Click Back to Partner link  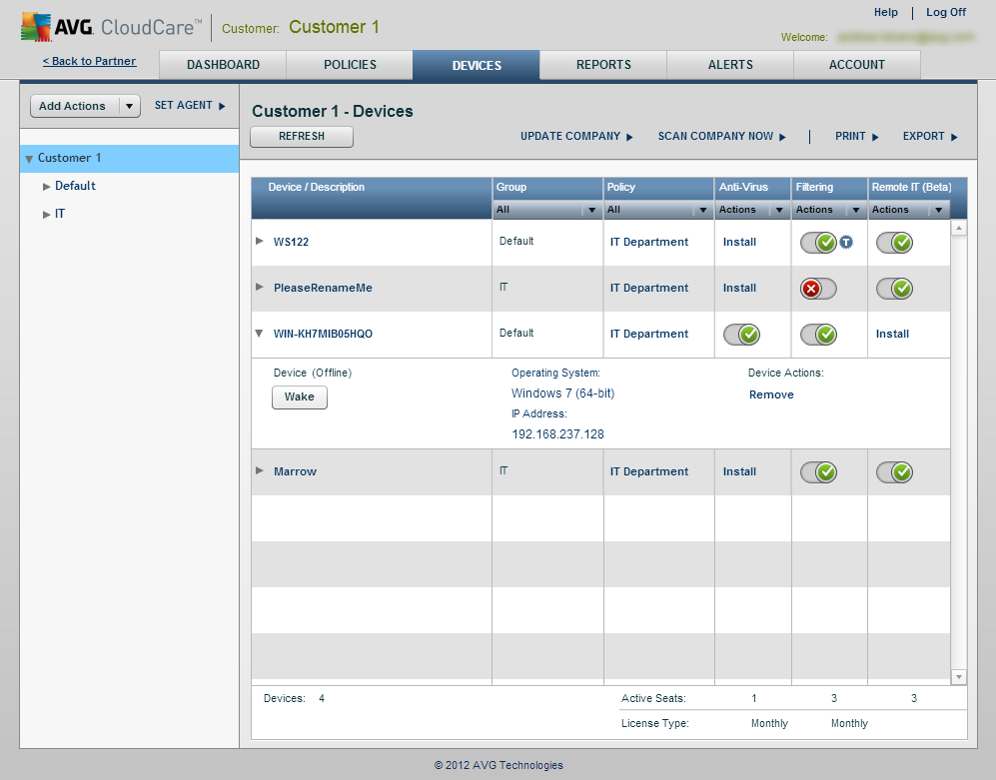(90, 61)
